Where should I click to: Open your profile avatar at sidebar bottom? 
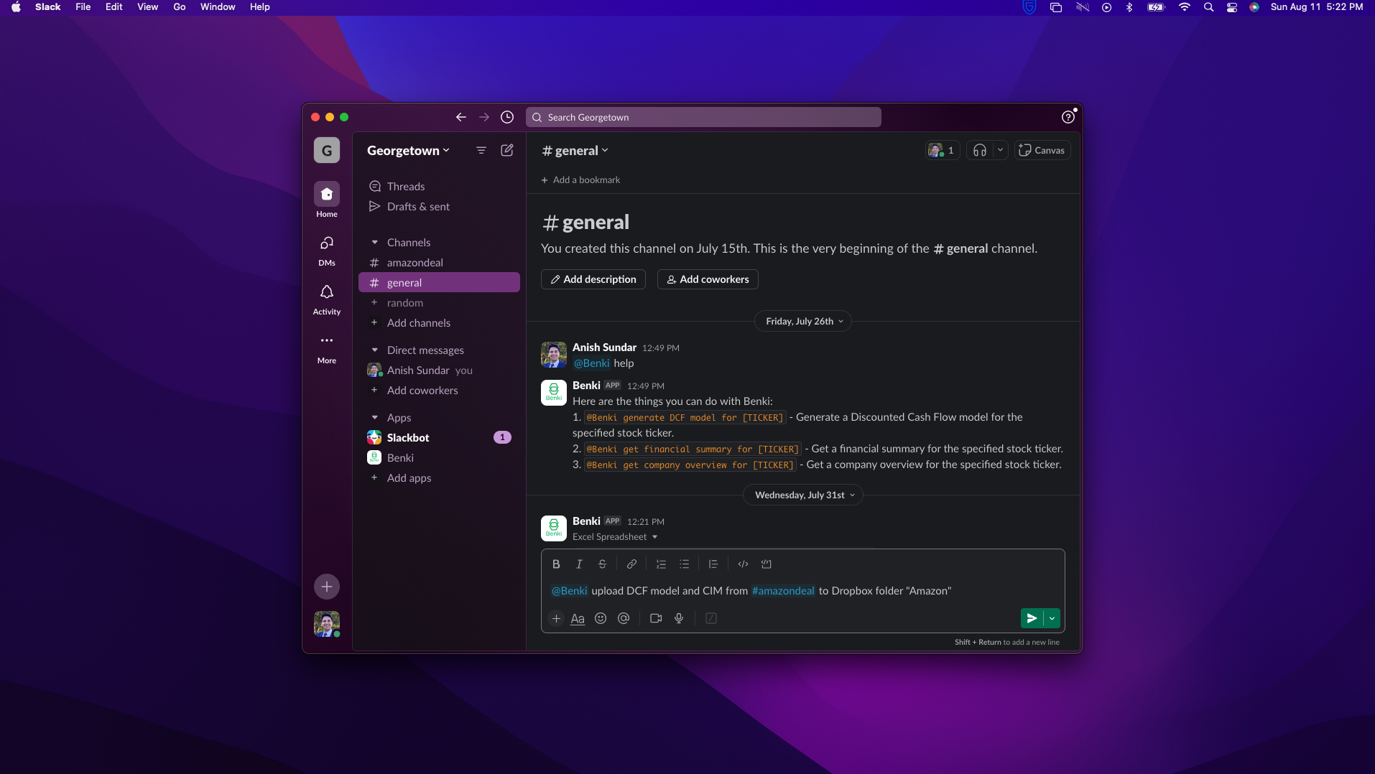tap(327, 624)
